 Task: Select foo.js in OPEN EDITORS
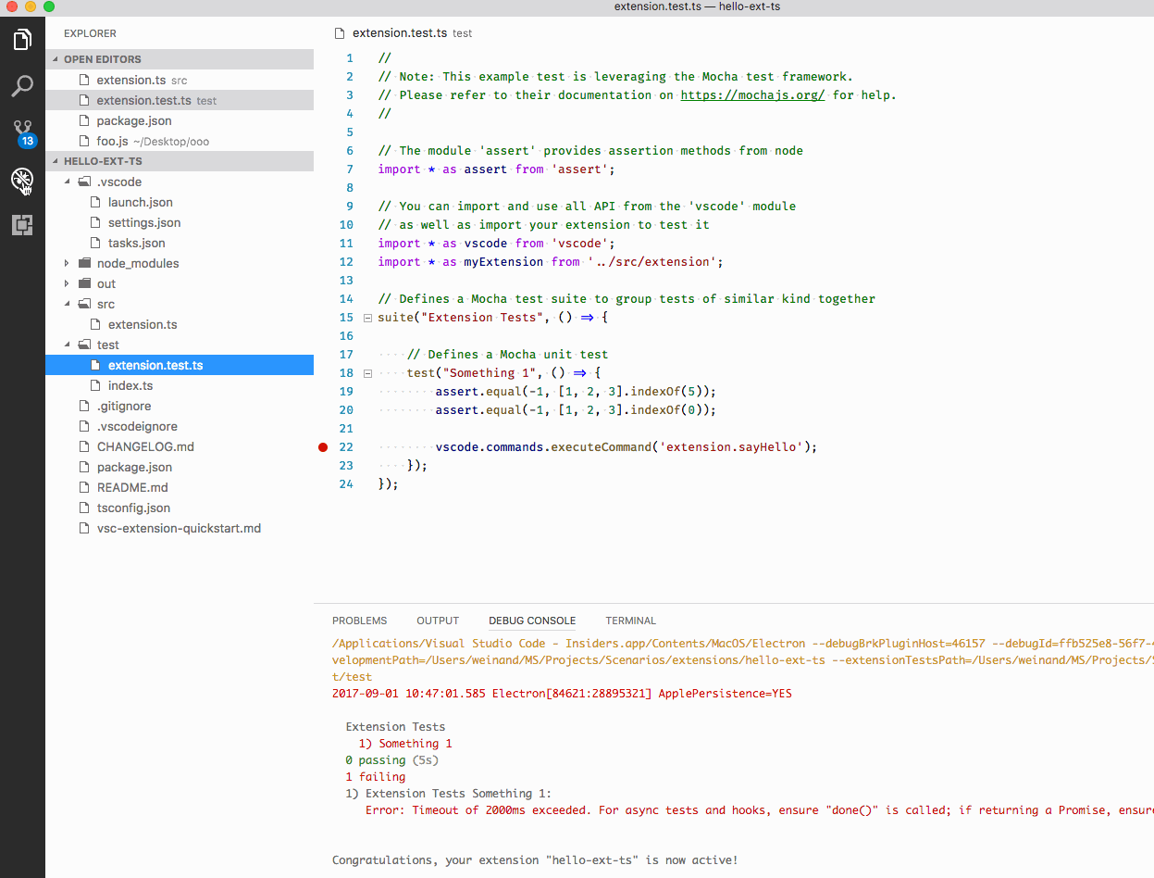(x=120, y=141)
